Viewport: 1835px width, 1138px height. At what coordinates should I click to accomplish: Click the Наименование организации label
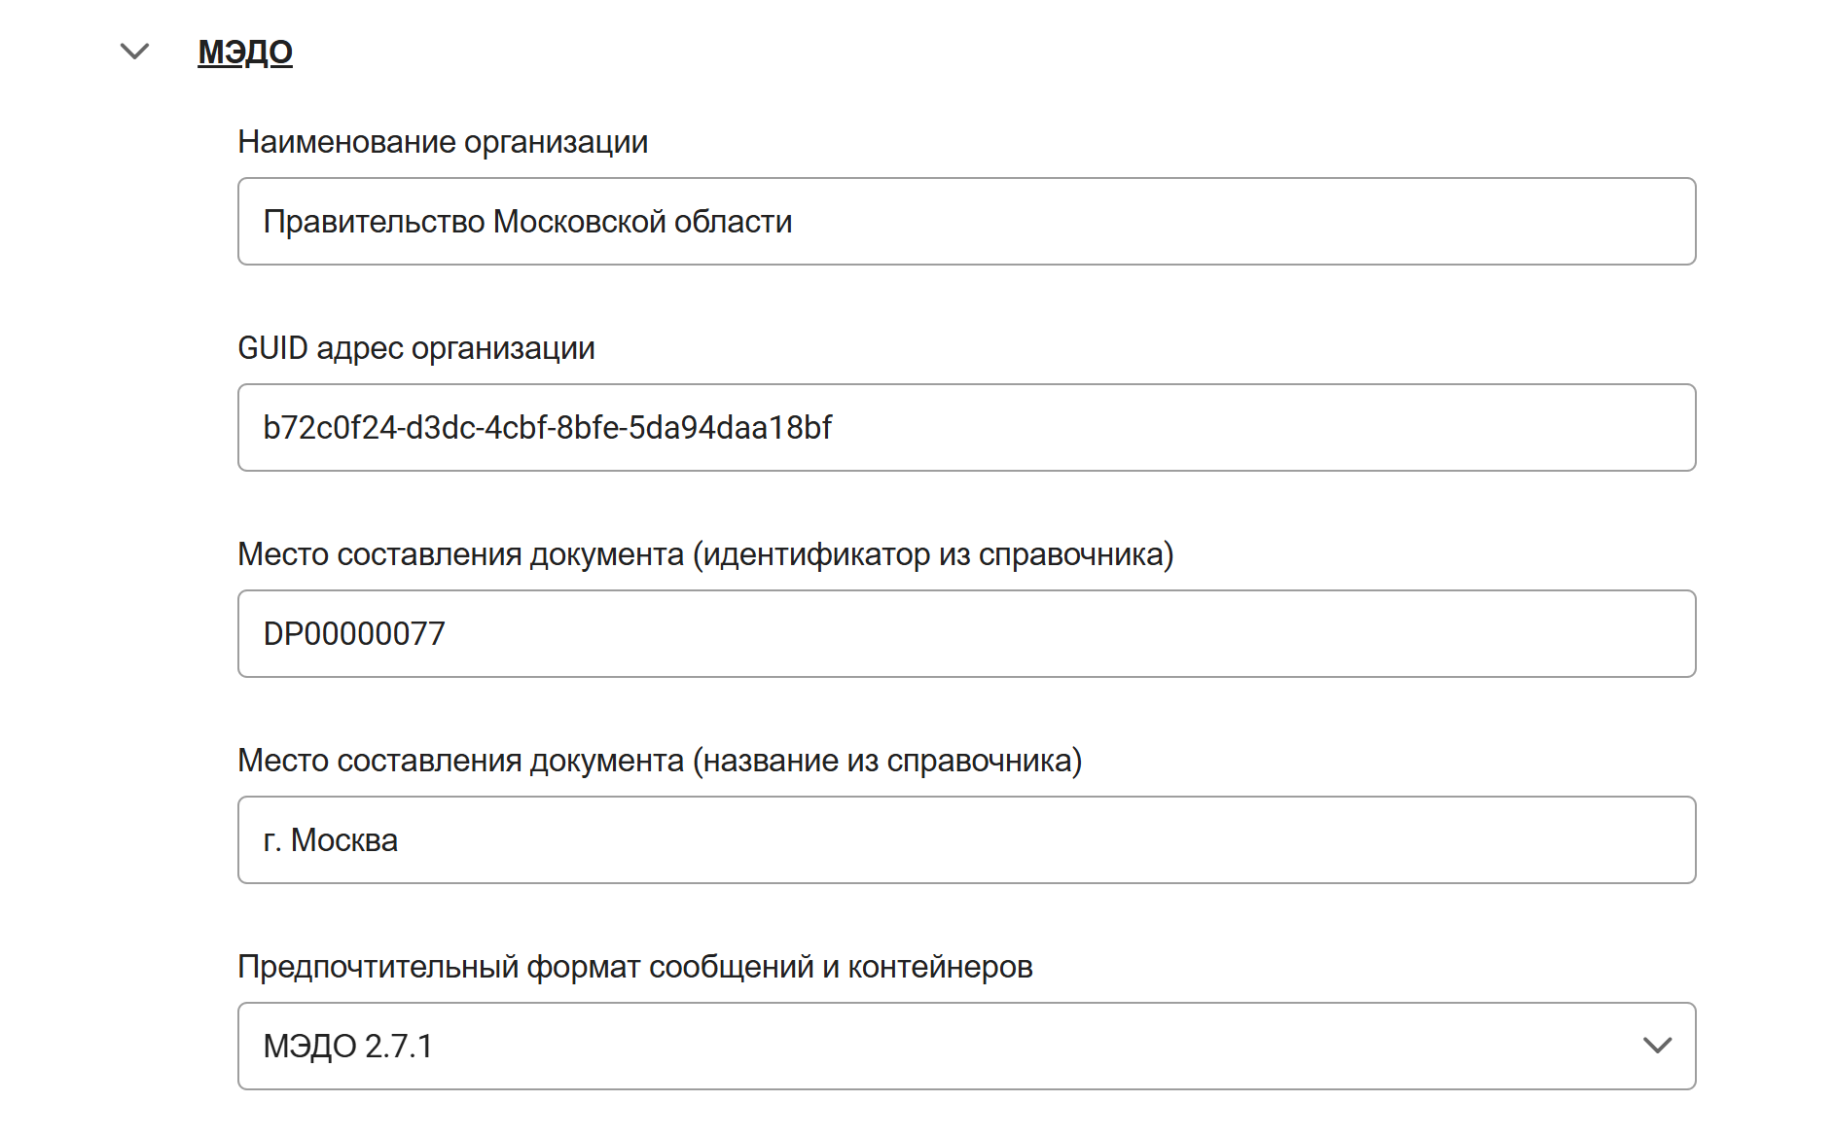(x=443, y=142)
